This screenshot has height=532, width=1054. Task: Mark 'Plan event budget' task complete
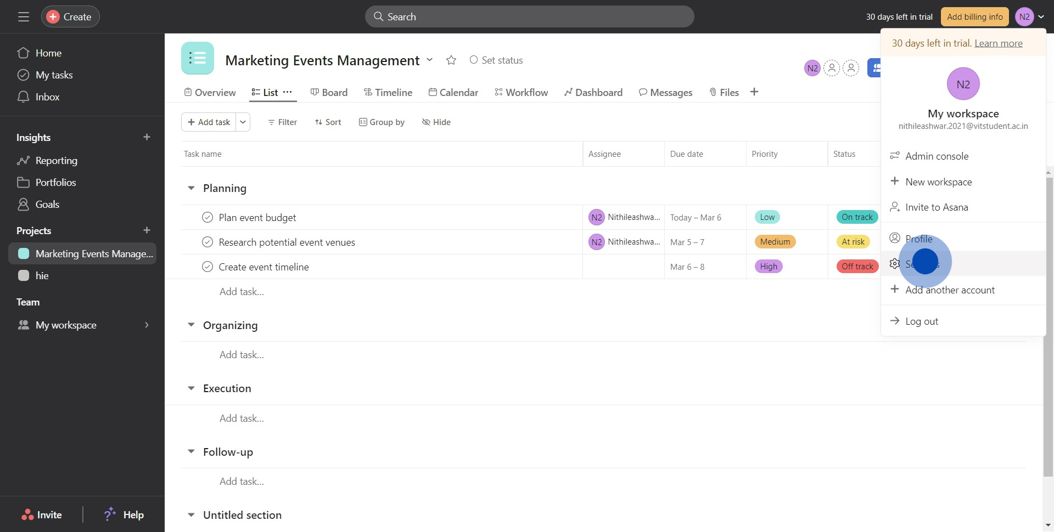[x=208, y=218]
